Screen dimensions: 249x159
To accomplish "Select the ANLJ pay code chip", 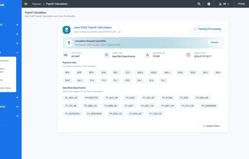I will [x=167, y=72].
